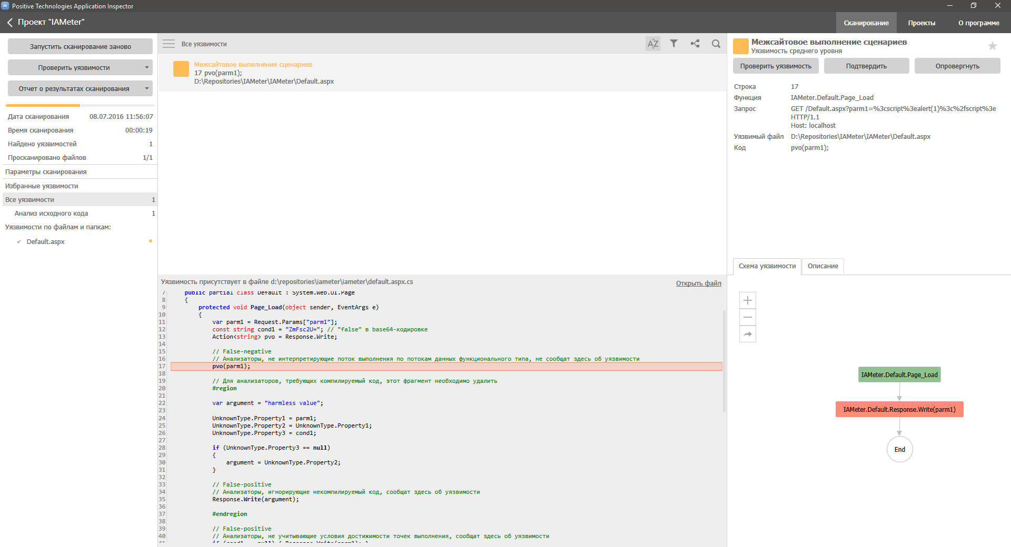Open the vulnerability filter funnel icon
Image resolution: width=1011 pixels, height=547 pixels.
click(x=674, y=44)
